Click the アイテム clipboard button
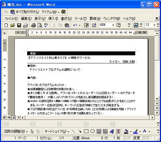This screenshot has height=142, width=161. [50, 12]
